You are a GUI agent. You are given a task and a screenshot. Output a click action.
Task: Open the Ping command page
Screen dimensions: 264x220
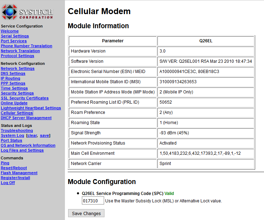tap(5, 163)
